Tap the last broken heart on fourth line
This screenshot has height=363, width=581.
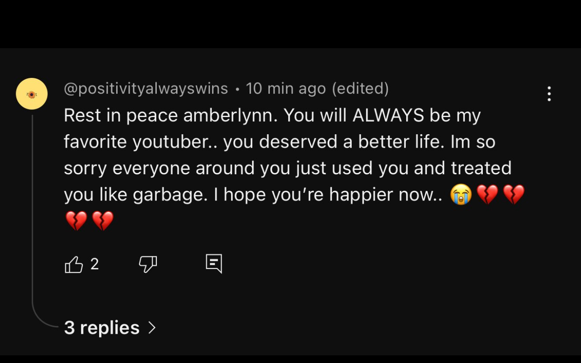[514, 195]
